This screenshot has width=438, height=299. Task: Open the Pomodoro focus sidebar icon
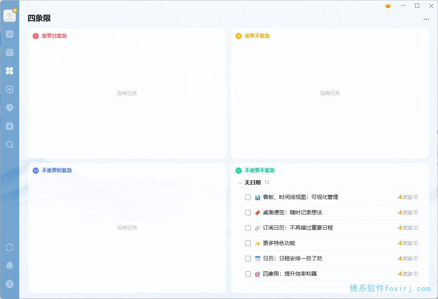point(10,89)
